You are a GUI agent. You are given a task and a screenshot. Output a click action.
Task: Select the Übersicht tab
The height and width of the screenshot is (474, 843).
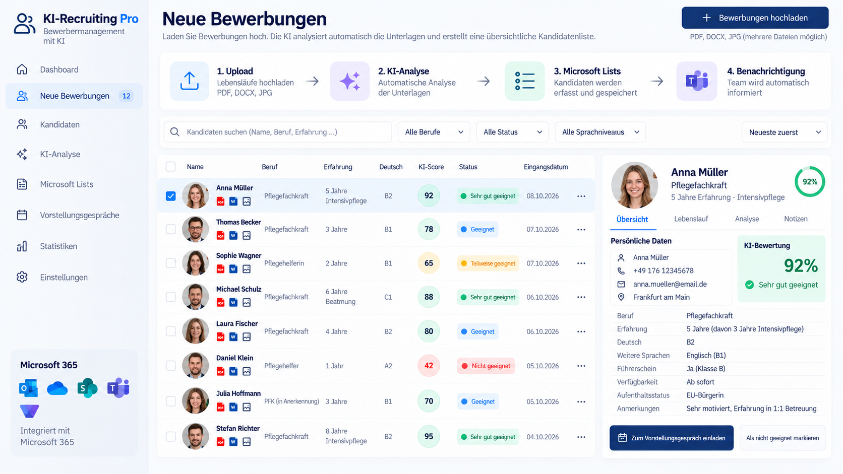click(x=632, y=220)
